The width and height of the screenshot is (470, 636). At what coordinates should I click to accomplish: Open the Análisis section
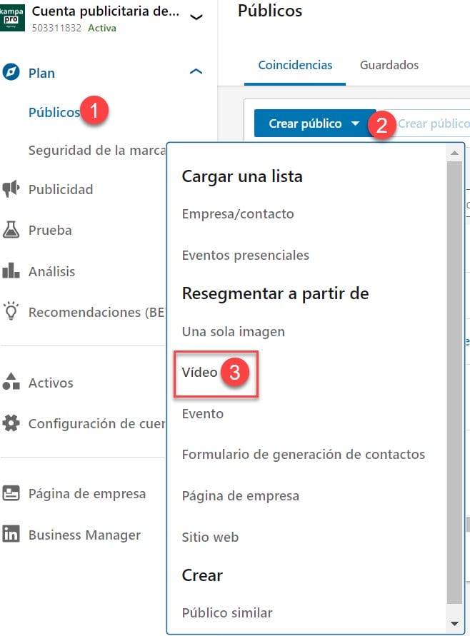51,271
